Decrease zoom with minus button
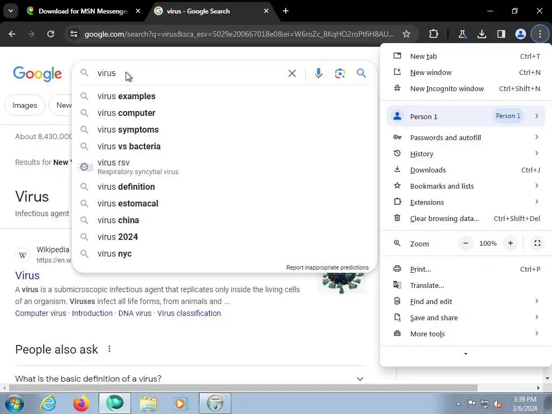Screen dimensions: 552x414 [x=466, y=243]
